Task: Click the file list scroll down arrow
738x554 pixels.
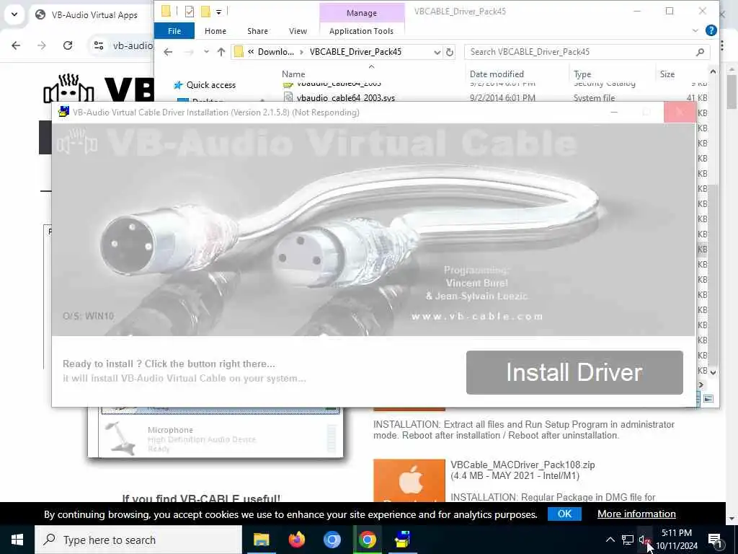Action: pyautogui.click(x=713, y=372)
